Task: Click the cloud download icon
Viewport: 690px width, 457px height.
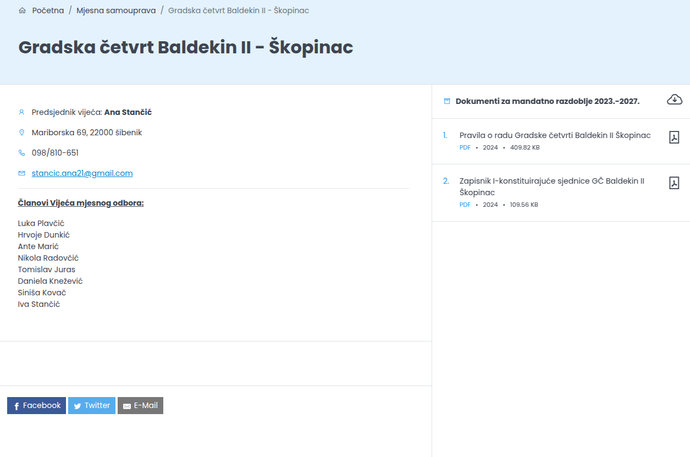Action: (675, 100)
